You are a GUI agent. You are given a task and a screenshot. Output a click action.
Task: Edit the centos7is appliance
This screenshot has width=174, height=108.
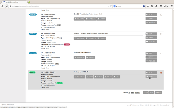point(151,15)
